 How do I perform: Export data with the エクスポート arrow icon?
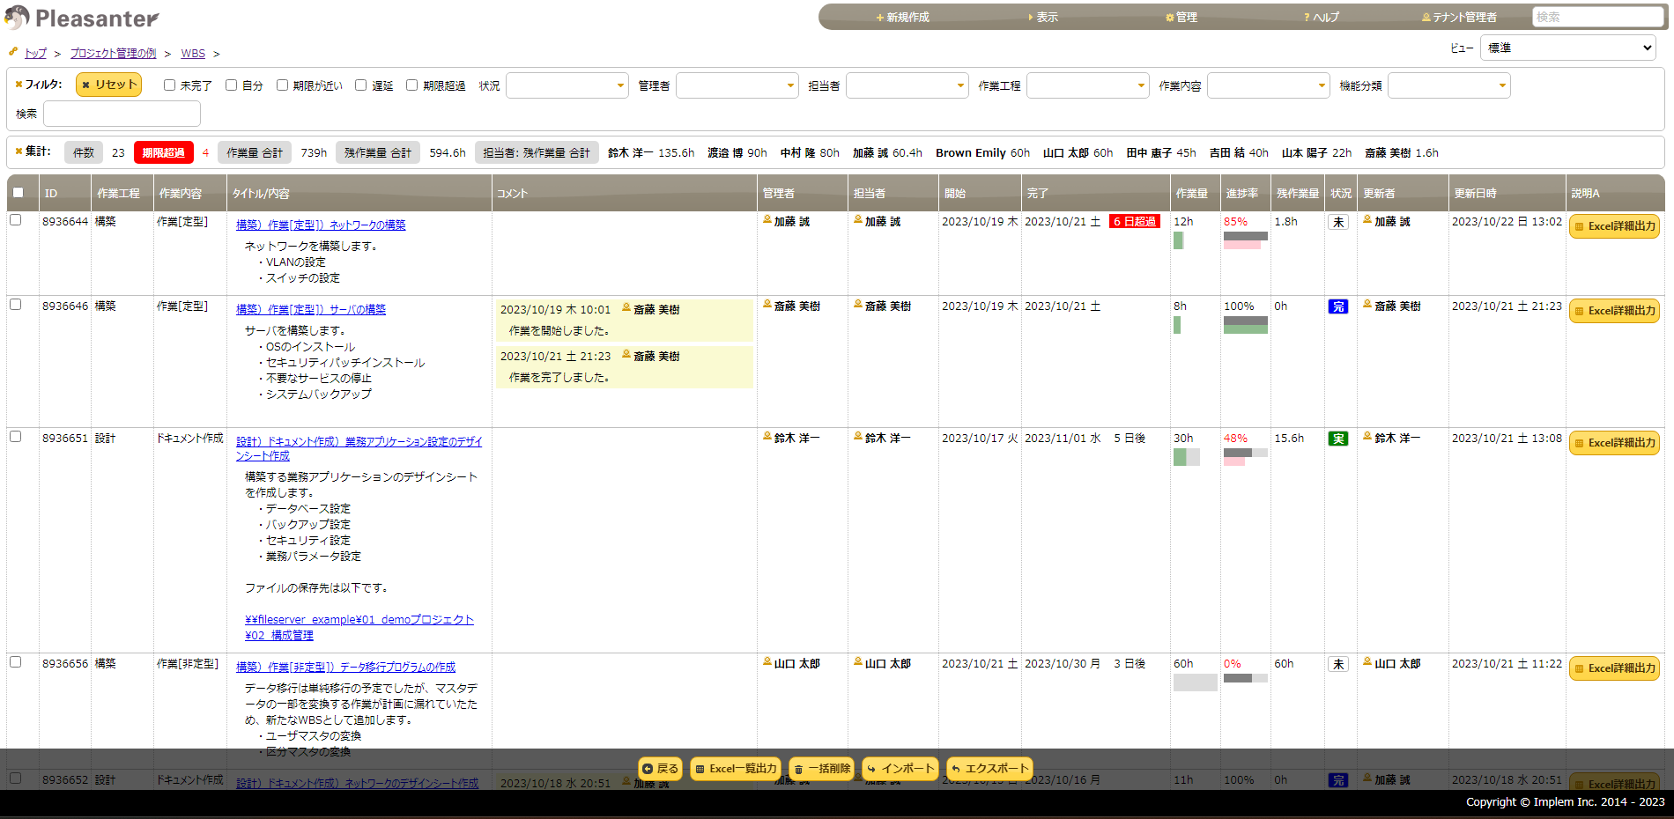pos(957,769)
